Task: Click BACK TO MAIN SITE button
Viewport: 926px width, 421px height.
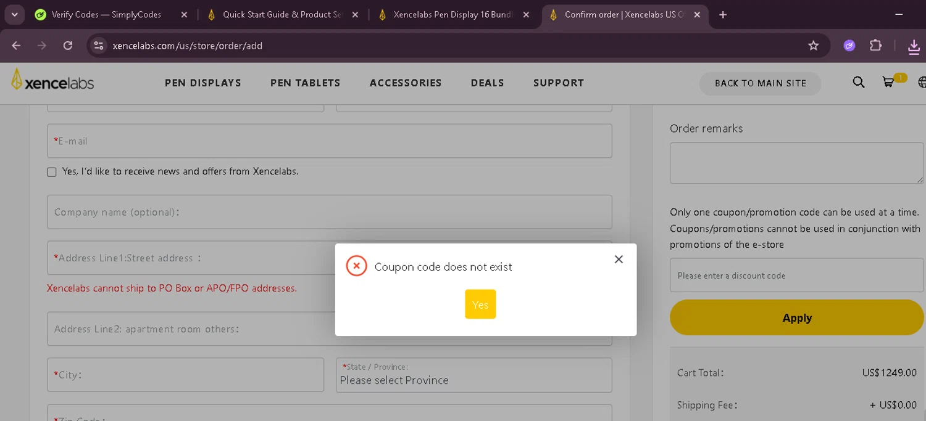Action: 760,83
